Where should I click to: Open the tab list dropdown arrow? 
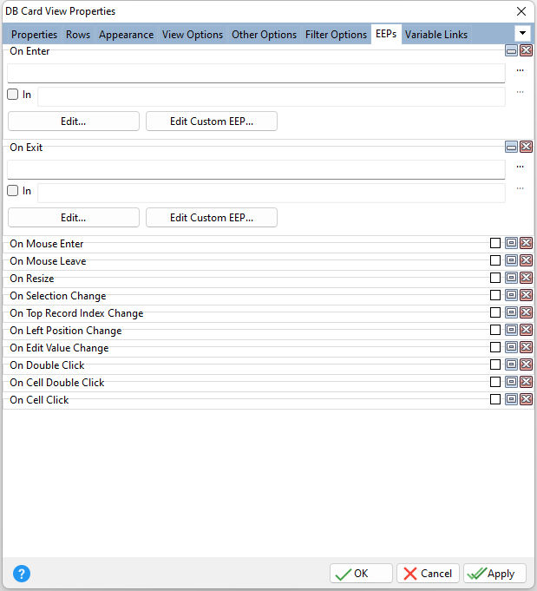(x=522, y=33)
